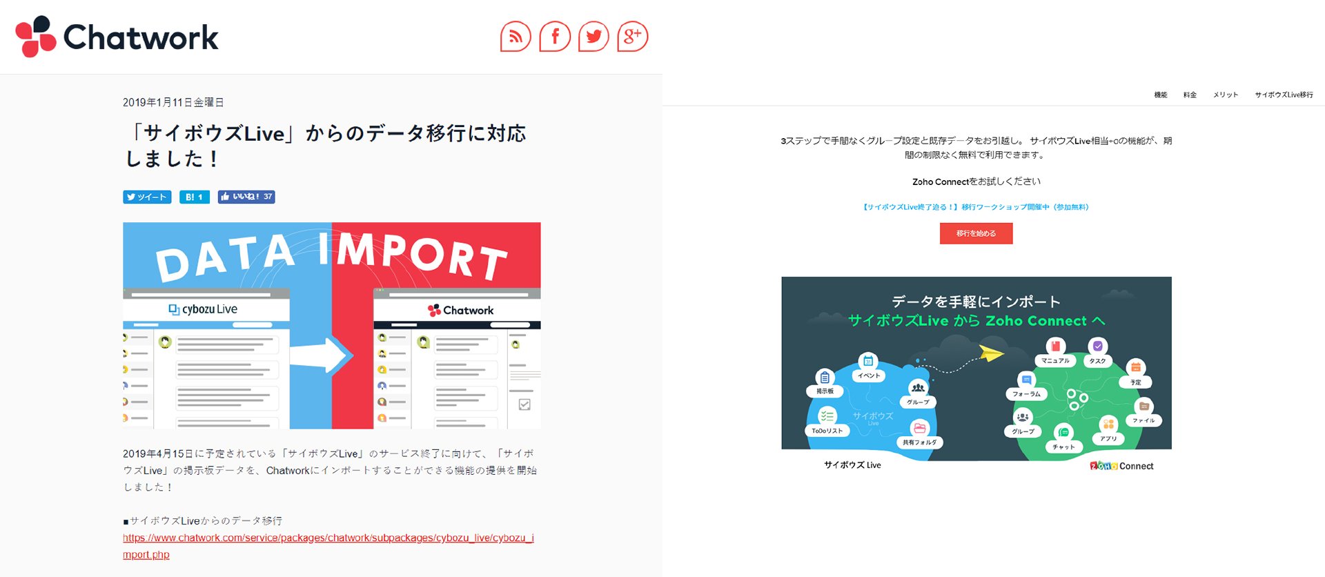Image resolution: width=1325 pixels, height=577 pixels.
Task: Click the Chatwork logo in the header
Action: [x=117, y=36]
